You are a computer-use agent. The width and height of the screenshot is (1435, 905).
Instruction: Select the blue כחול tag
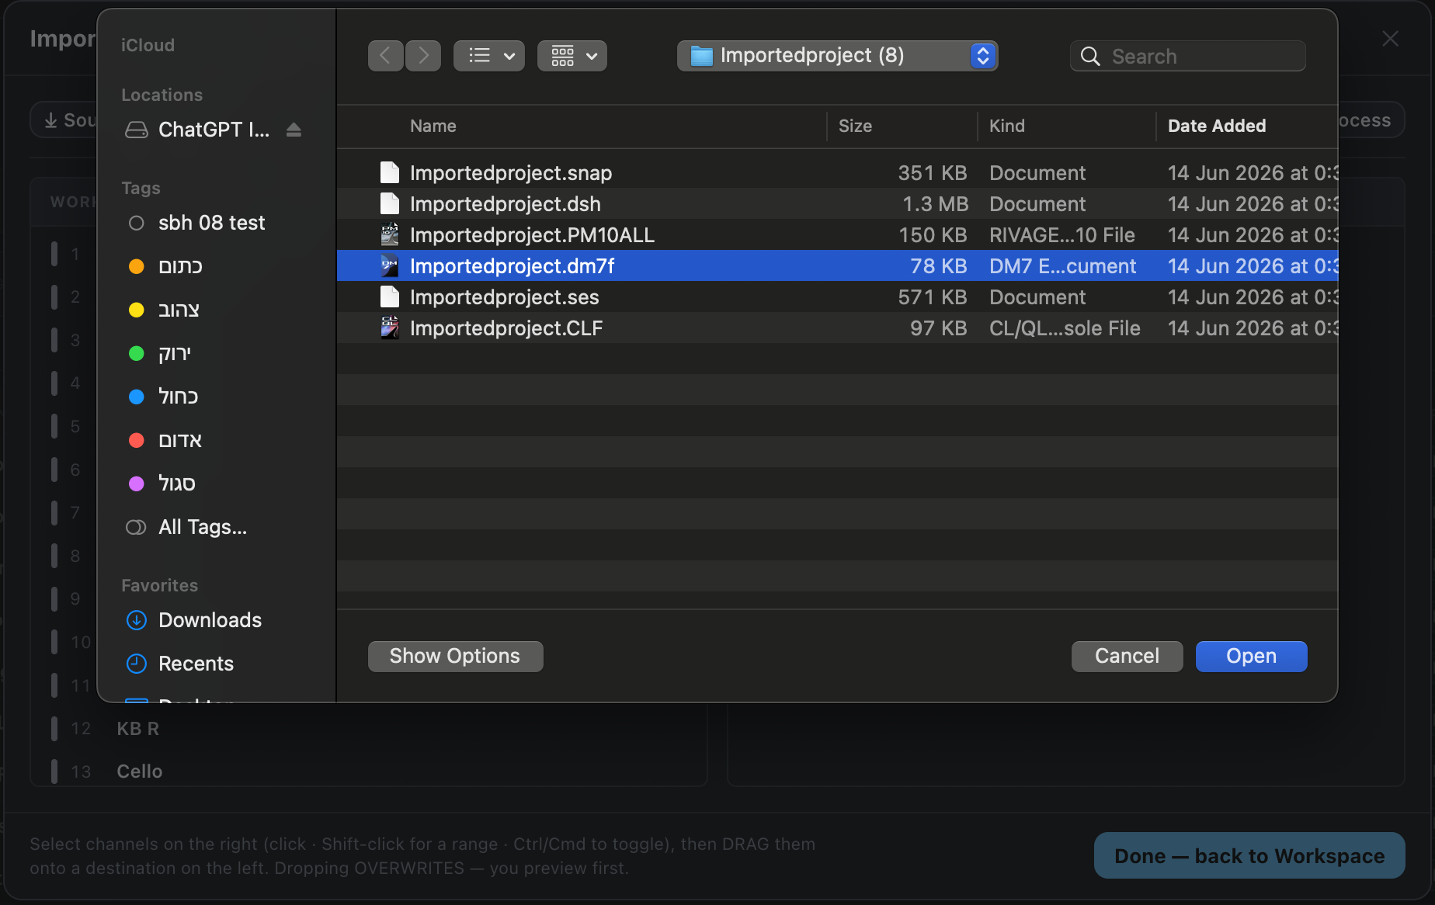[163, 397]
